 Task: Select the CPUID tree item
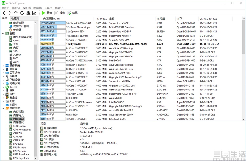[x=17, y=40]
